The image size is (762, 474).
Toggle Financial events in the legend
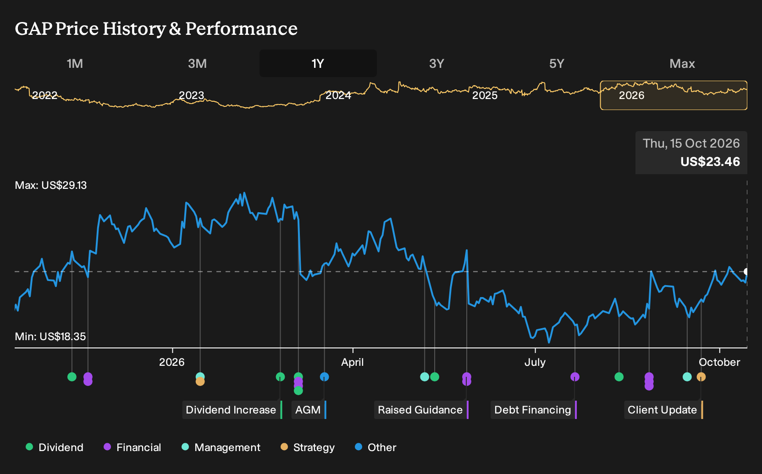coord(133,447)
